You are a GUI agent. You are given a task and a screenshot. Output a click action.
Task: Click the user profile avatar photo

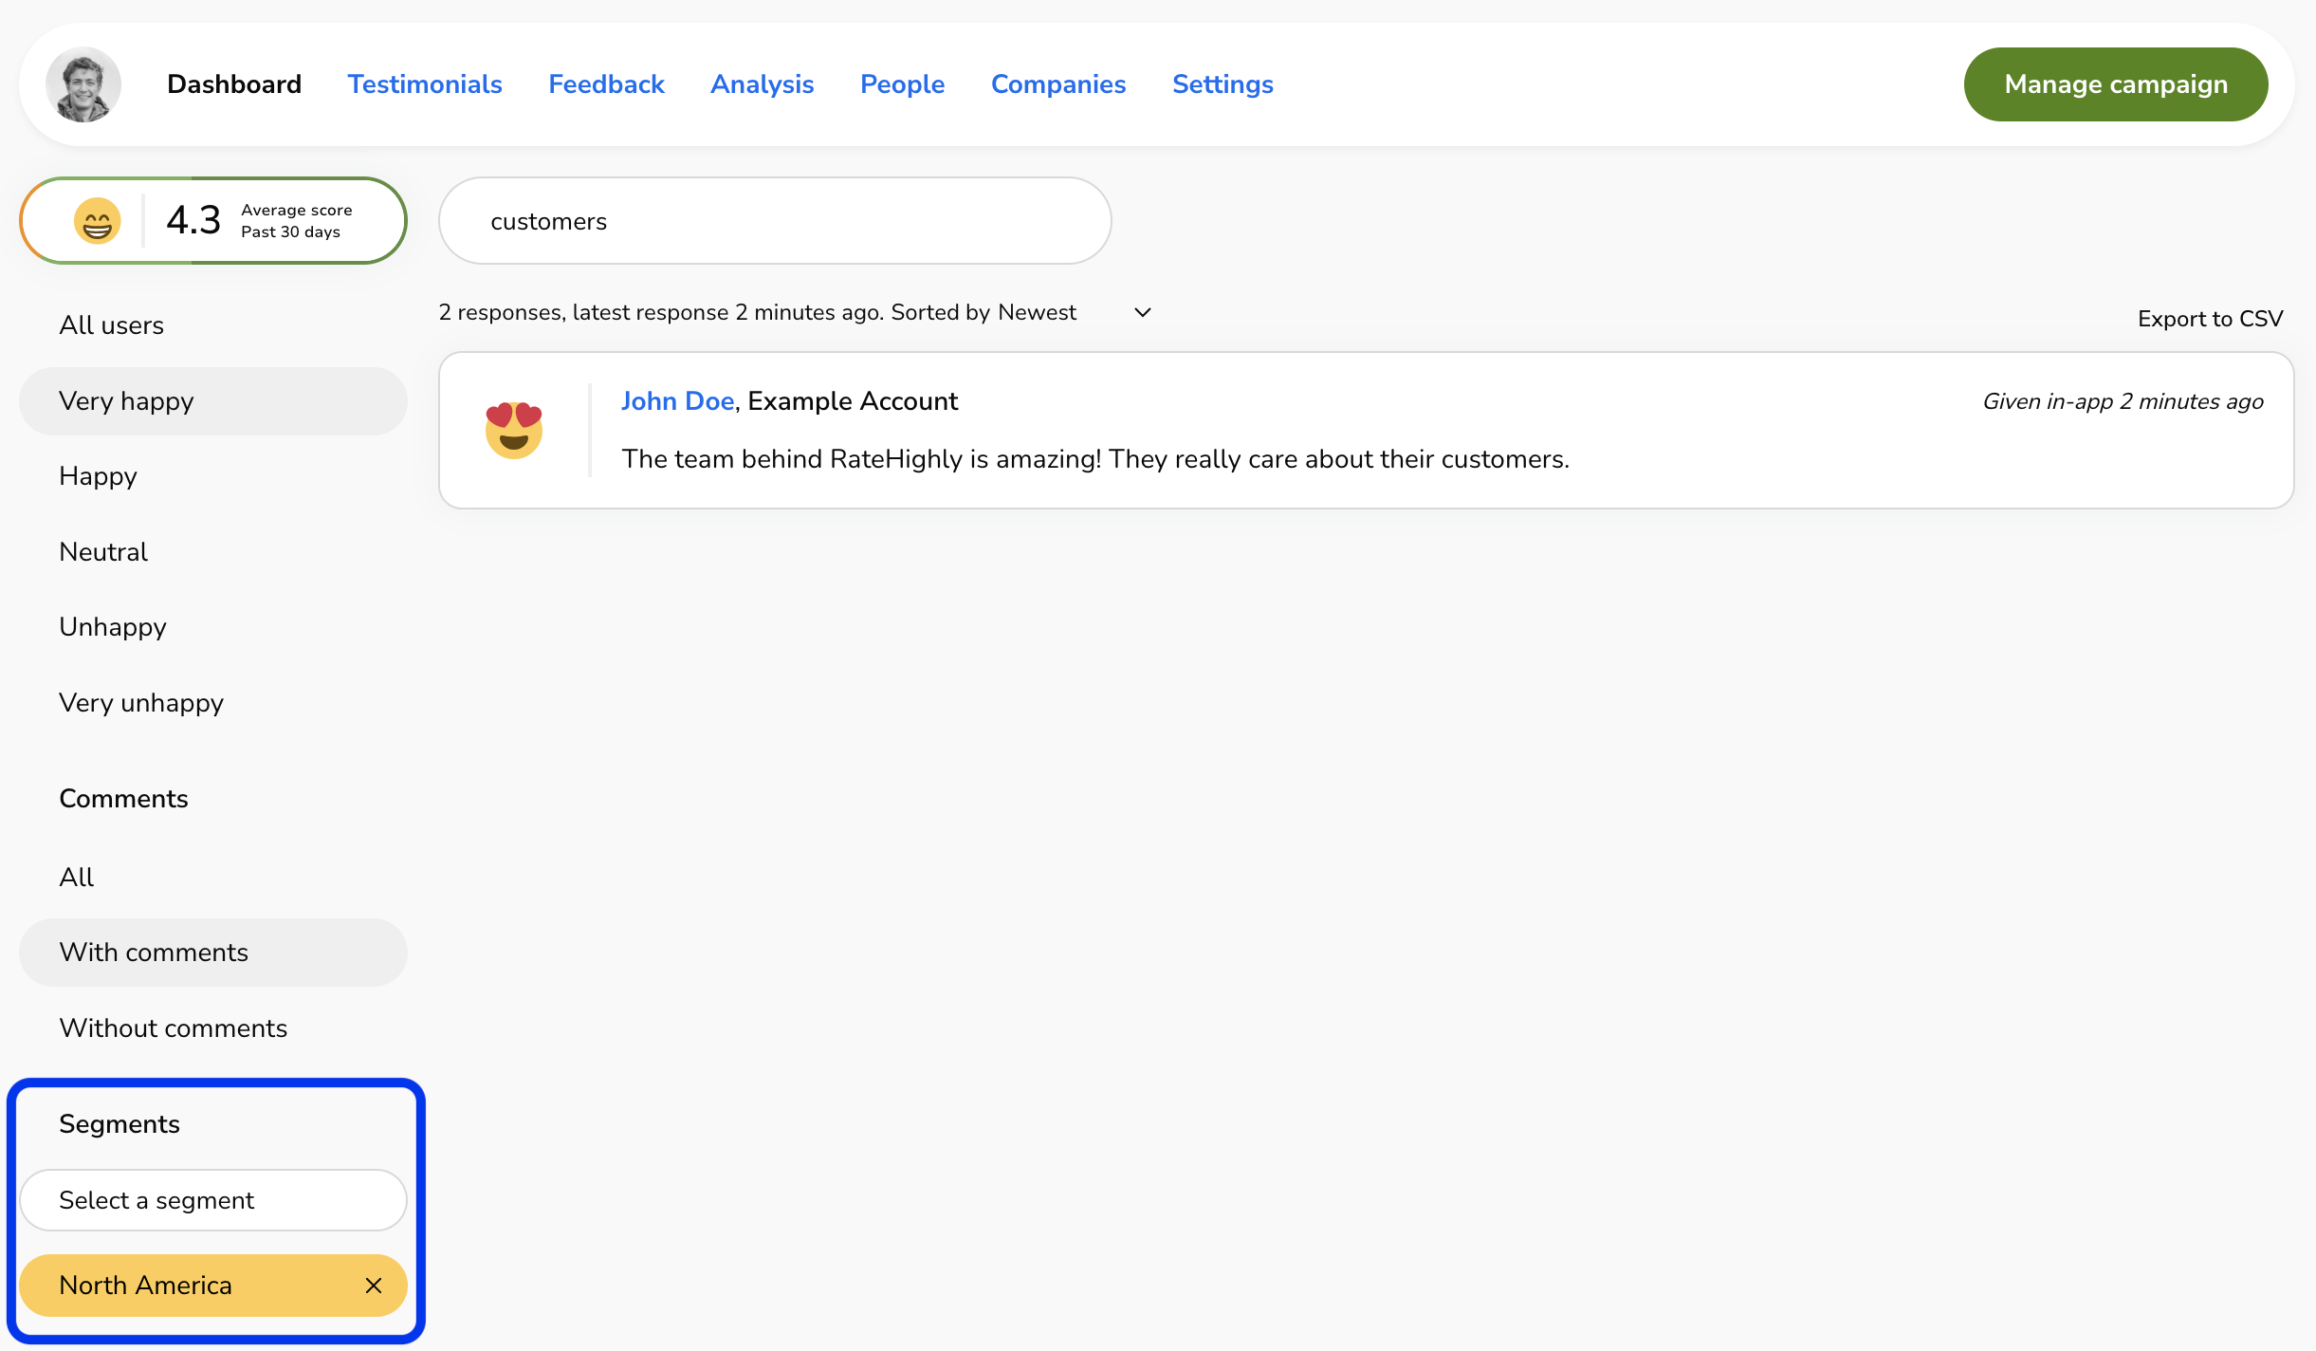83,84
